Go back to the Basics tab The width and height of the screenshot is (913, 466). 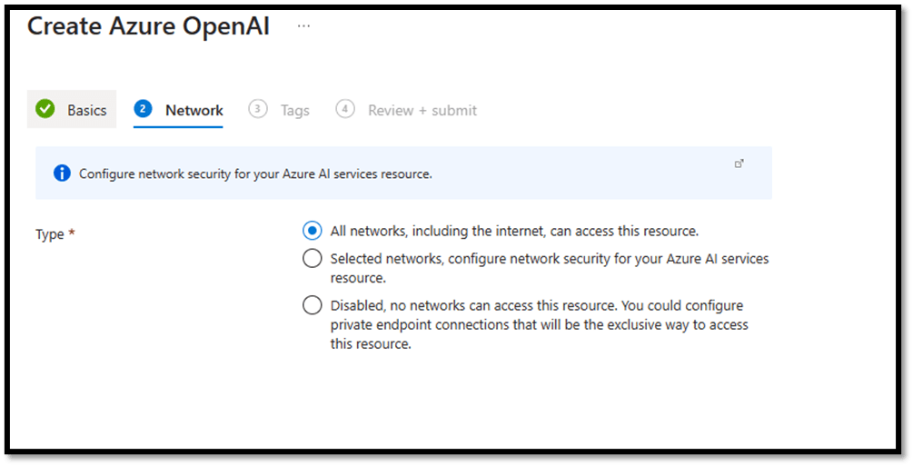[86, 110]
